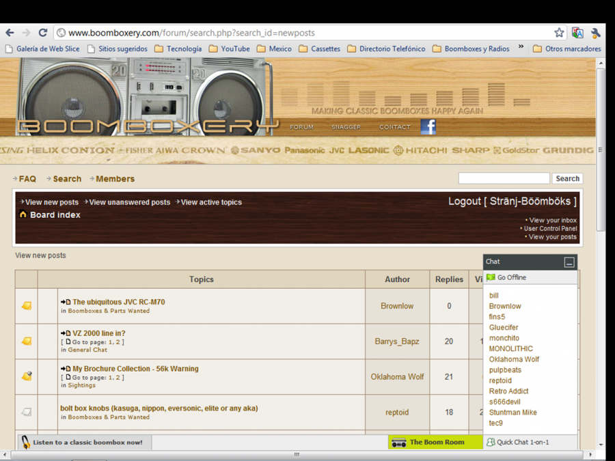Open the Chrome wrench settings menu
The height and width of the screenshot is (461, 615).
click(x=595, y=33)
